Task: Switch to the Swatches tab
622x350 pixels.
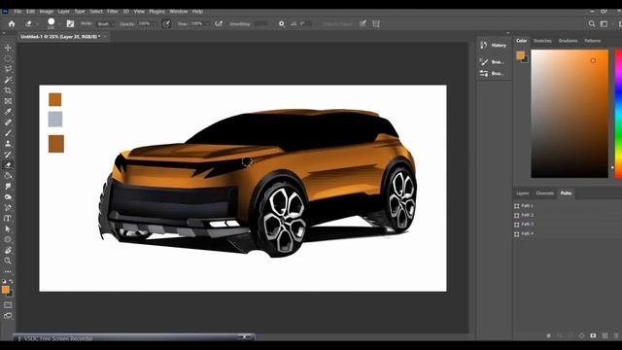Action: tap(542, 41)
